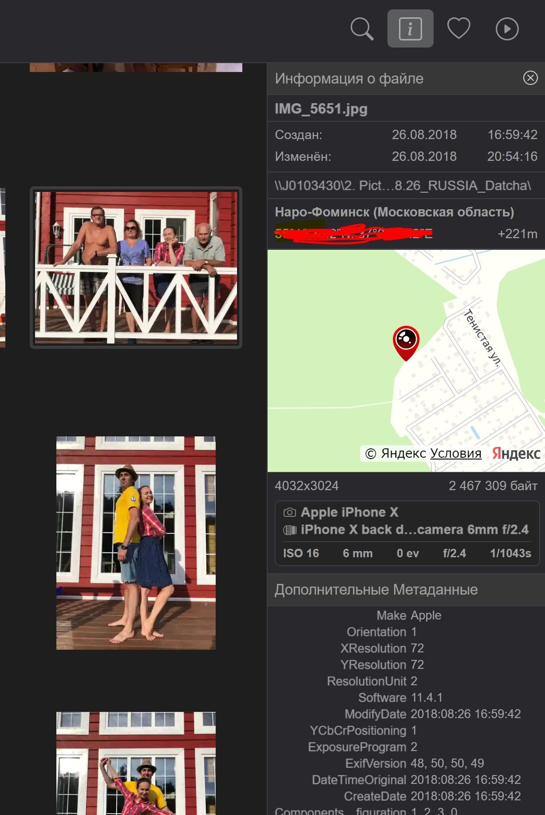Screen dimensions: 545x815
Task: Click the image dimensions 4032x3024
Action: pyautogui.click(x=307, y=486)
